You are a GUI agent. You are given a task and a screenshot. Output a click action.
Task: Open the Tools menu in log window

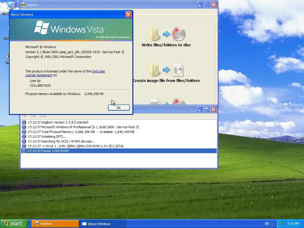click(43, 116)
